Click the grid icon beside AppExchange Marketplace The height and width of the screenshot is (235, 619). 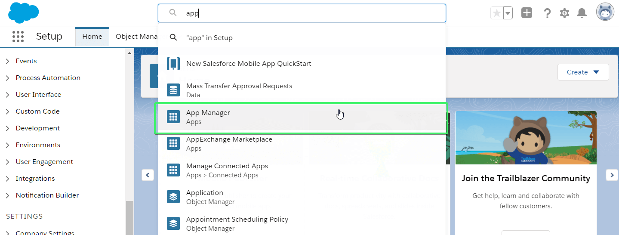173,144
